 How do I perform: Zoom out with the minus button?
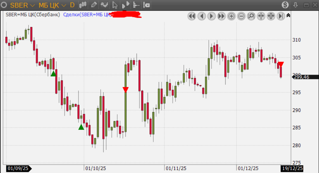click(241, 16)
